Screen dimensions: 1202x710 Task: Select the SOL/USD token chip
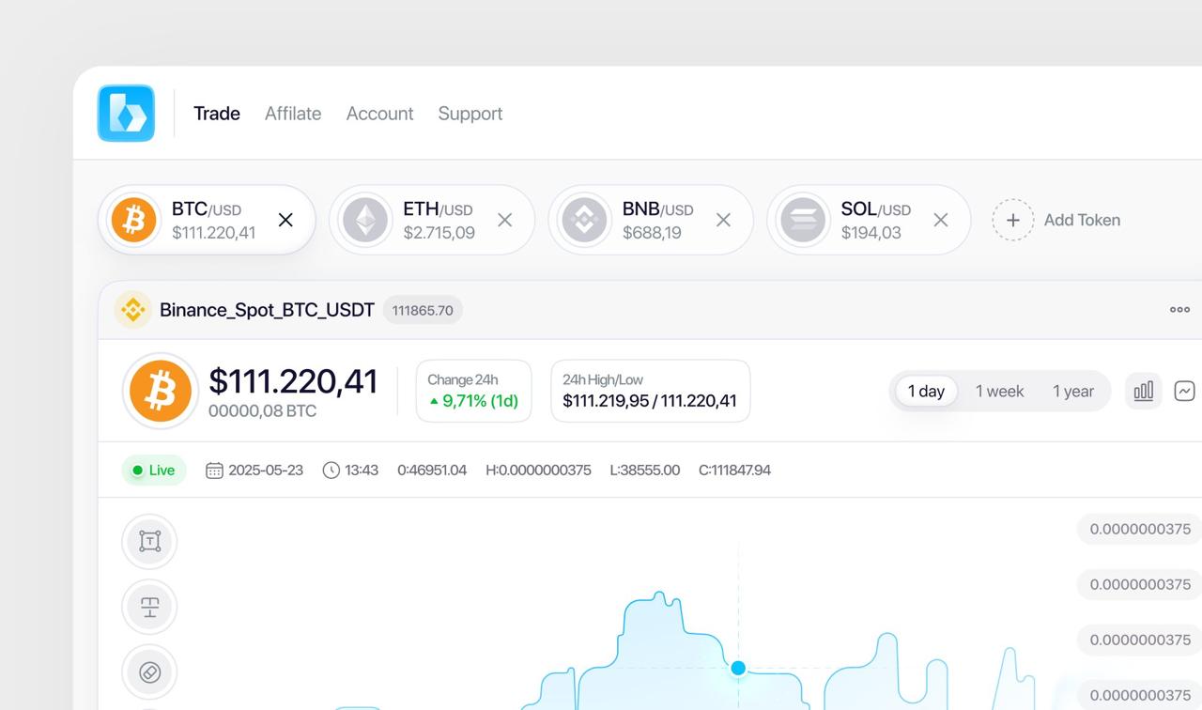point(869,220)
